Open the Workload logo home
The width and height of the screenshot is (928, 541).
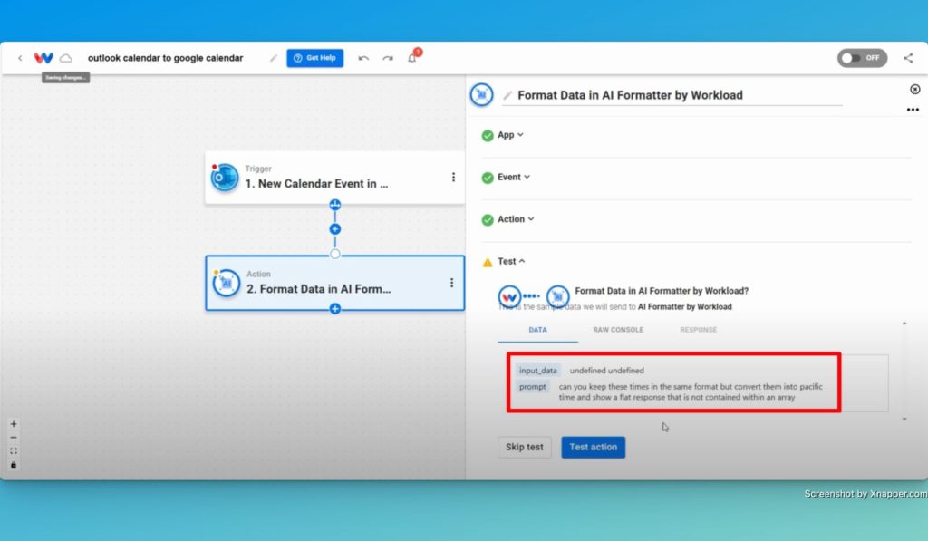click(43, 58)
